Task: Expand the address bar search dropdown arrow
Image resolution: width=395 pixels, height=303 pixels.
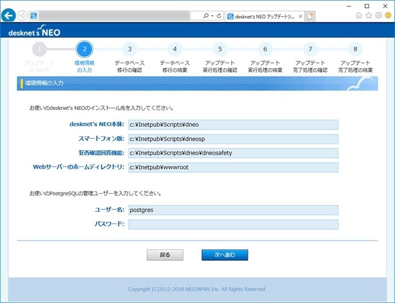Action: coord(212,16)
